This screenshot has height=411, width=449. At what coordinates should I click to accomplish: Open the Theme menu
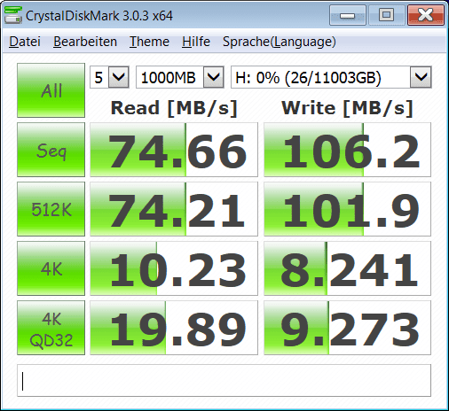(149, 42)
